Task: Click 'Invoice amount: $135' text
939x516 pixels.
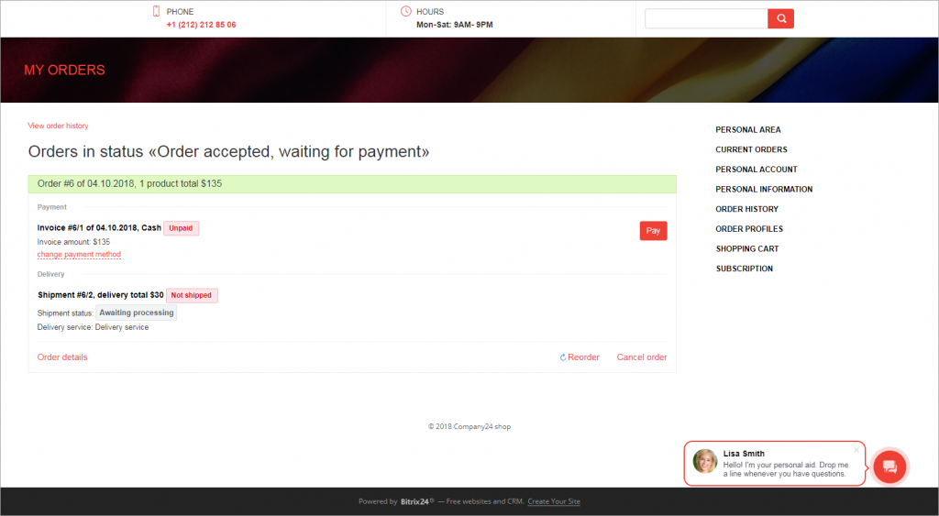Action: 73,242
